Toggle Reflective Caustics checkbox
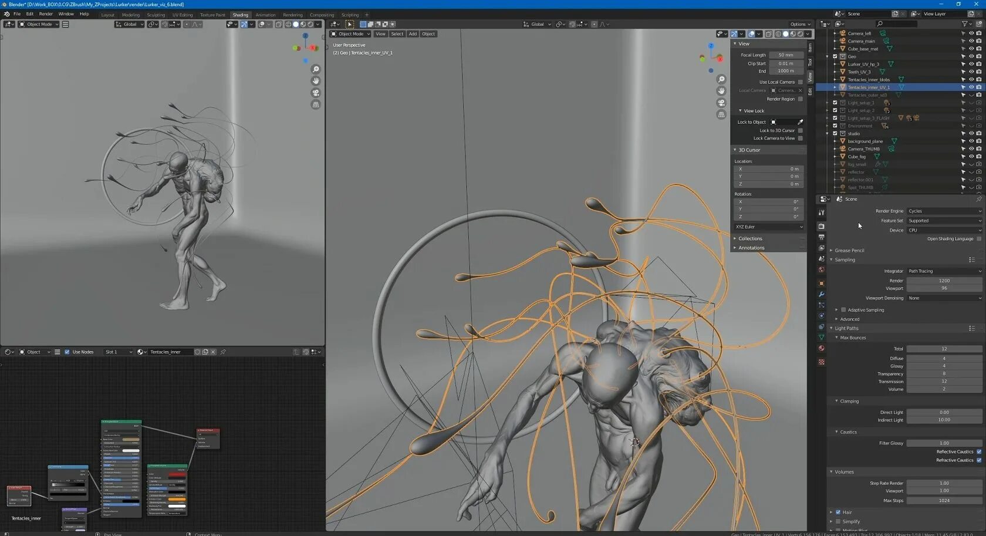This screenshot has height=536, width=986. point(979,451)
